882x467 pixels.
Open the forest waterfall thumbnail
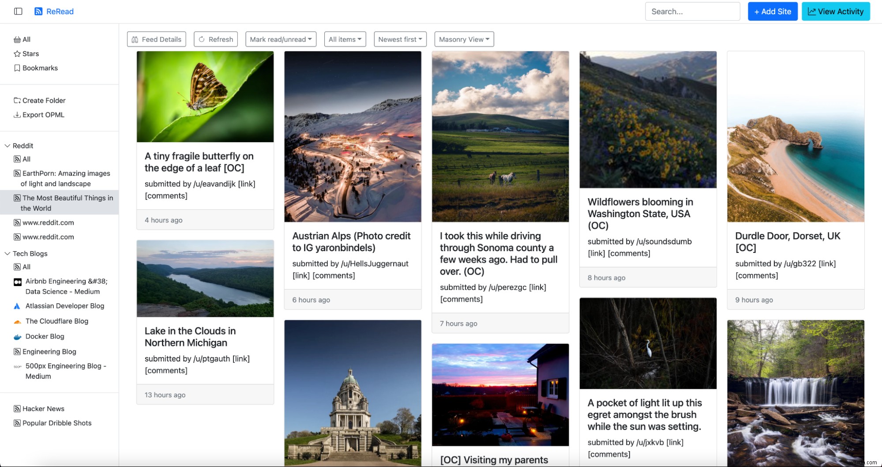[796, 393]
